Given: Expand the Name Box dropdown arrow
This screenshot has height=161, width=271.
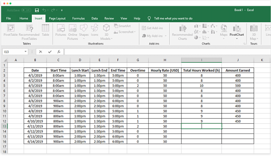Looking at the screenshot, I should (26, 52).
